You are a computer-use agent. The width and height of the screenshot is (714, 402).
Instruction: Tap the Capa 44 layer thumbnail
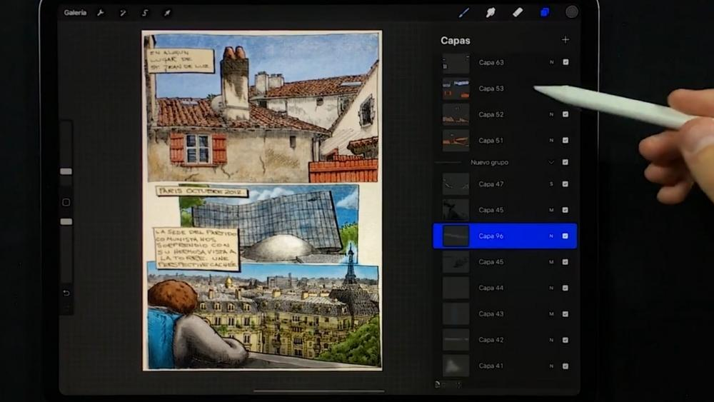pyautogui.click(x=456, y=288)
